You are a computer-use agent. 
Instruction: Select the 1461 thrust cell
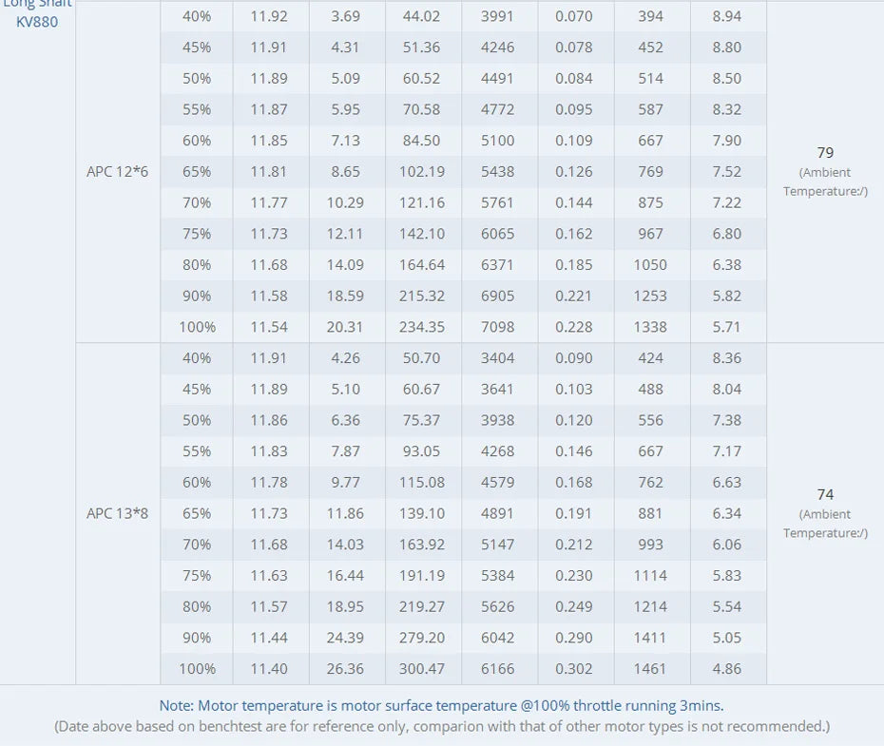pos(650,669)
